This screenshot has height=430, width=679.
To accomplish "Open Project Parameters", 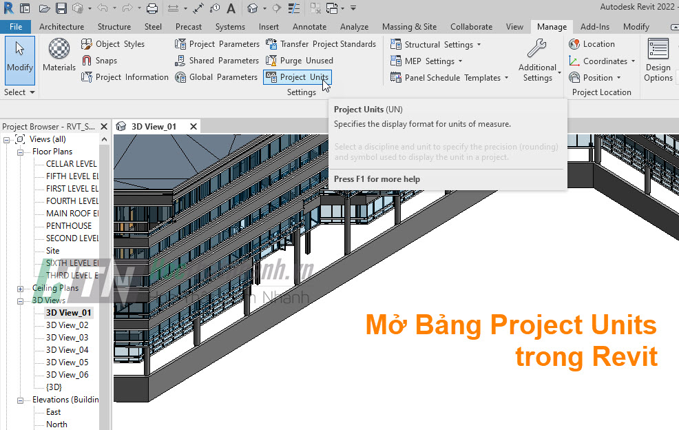I will [x=217, y=44].
